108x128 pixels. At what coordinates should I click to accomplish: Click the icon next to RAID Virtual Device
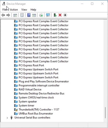coord(16,89)
